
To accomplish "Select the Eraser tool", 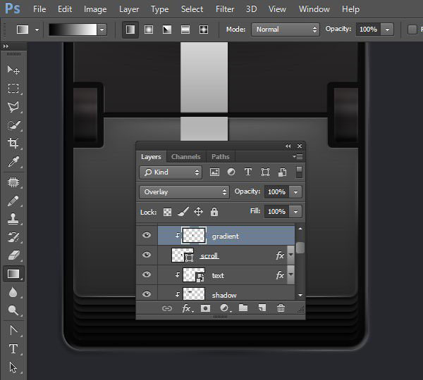I will 13,255.
